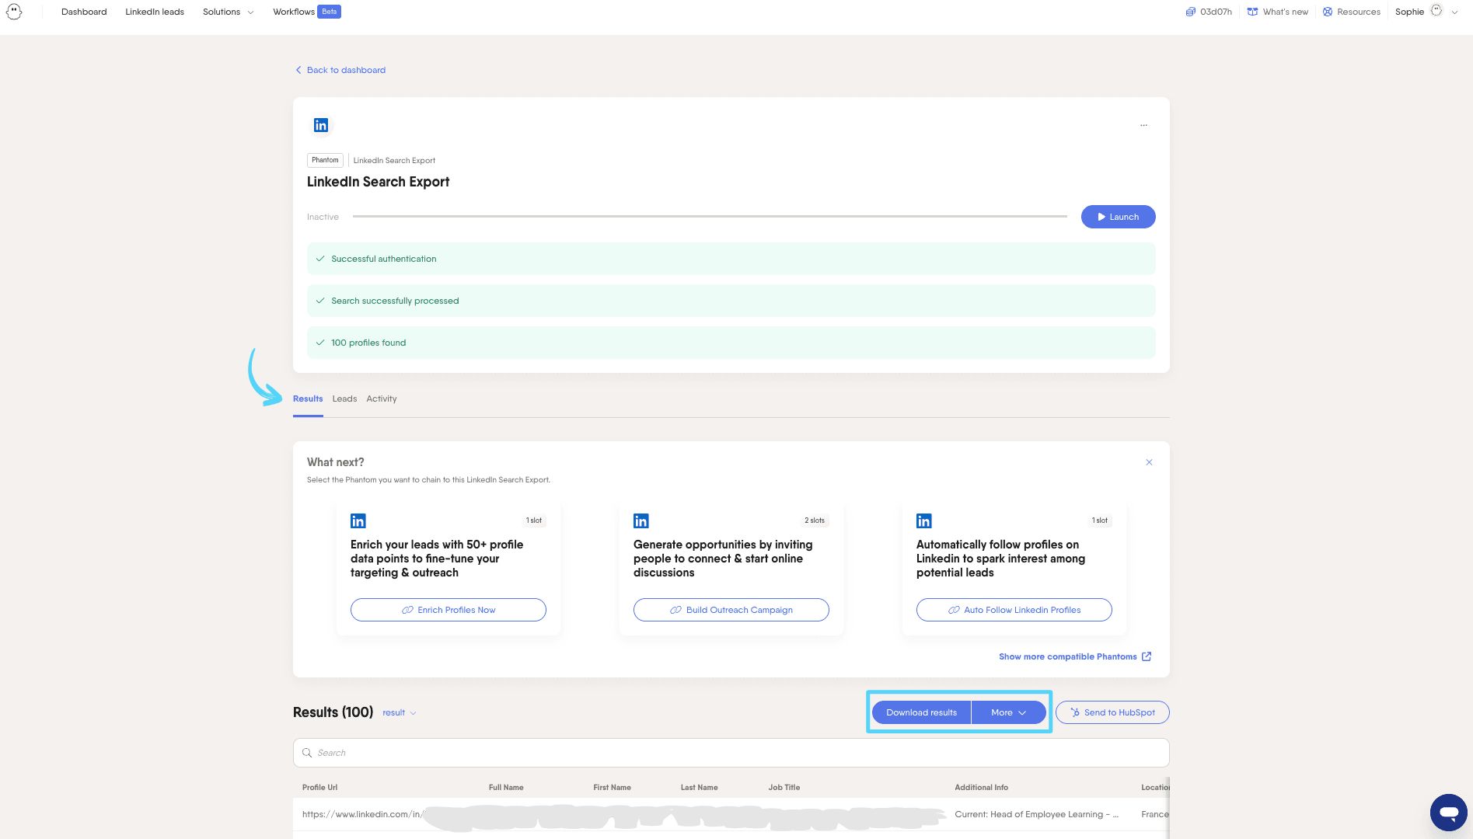
Task: Click the Phantom tag label
Action: tap(325, 160)
